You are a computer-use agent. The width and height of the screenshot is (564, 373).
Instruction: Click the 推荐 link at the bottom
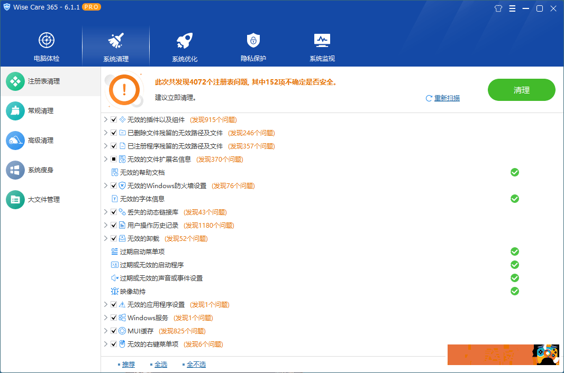tap(129, 365)
